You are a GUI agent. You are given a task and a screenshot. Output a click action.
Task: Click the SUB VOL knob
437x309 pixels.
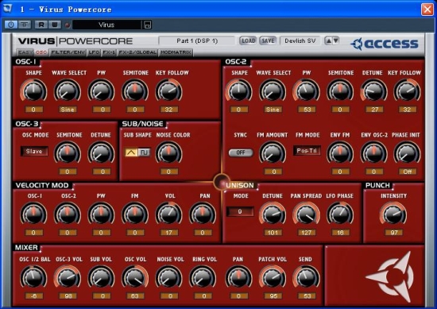(x=101, y=277)
